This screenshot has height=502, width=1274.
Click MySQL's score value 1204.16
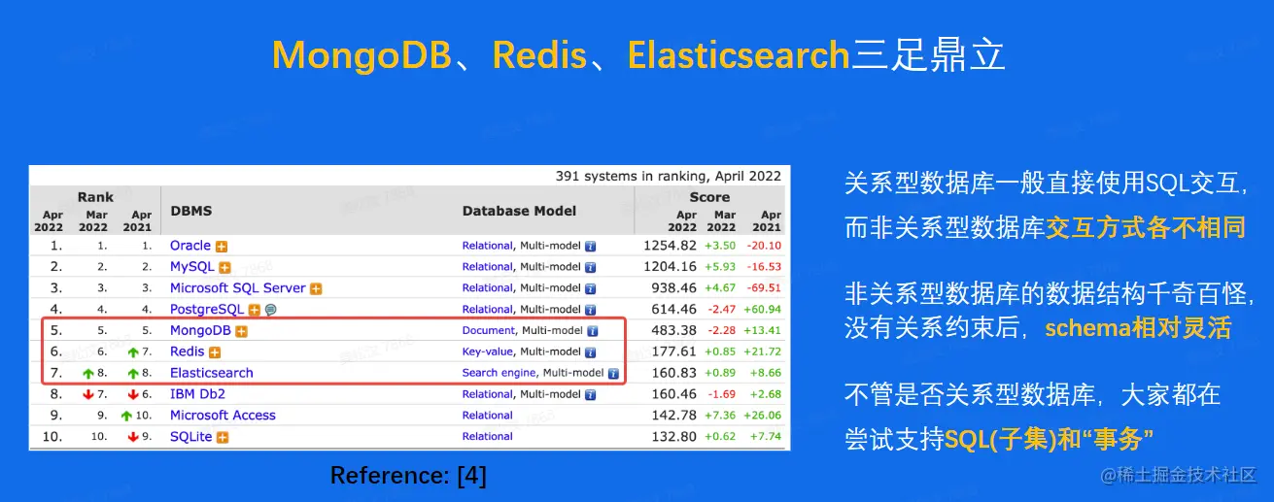click(x=670, y=267)
